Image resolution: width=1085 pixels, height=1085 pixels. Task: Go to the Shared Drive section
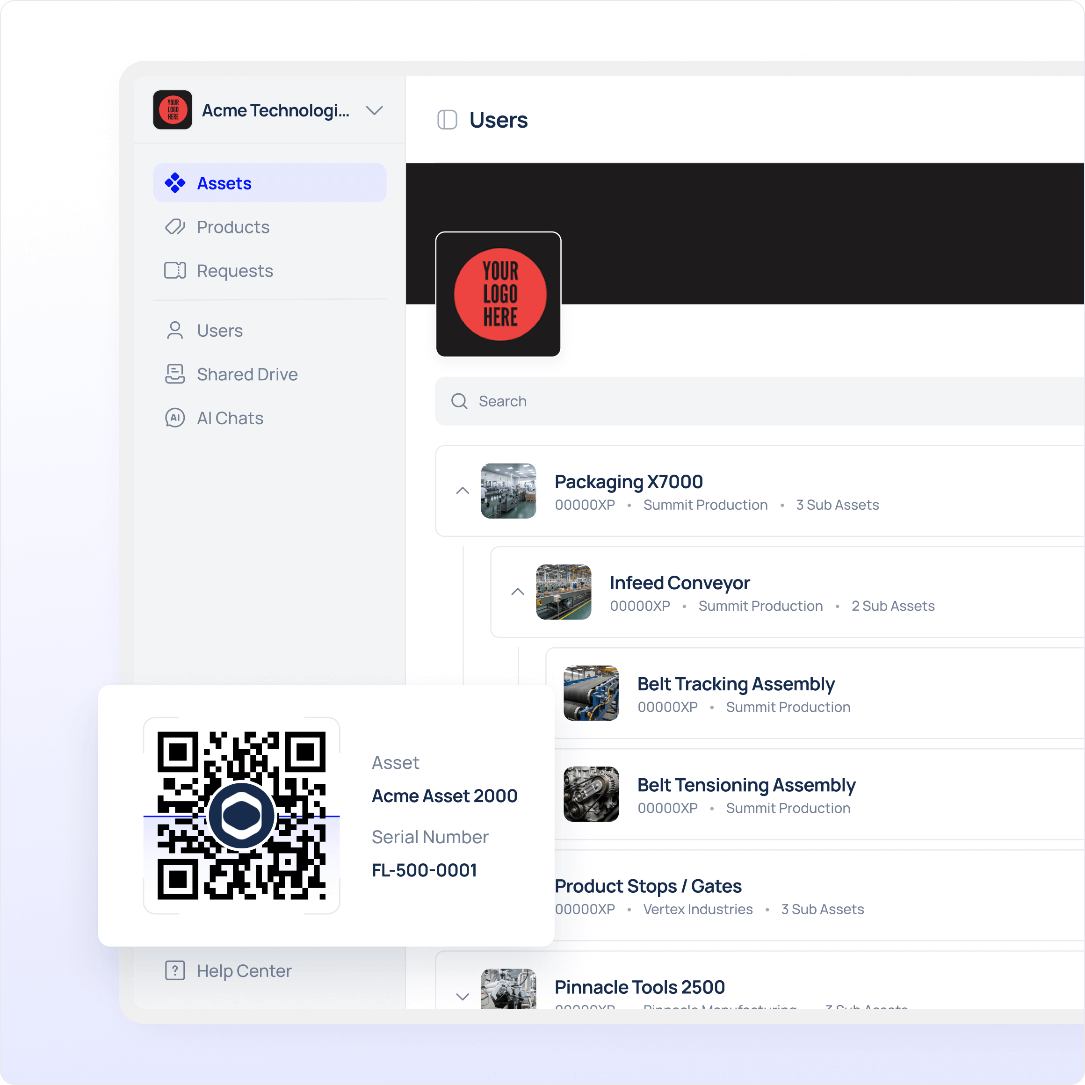coord(247,374)
